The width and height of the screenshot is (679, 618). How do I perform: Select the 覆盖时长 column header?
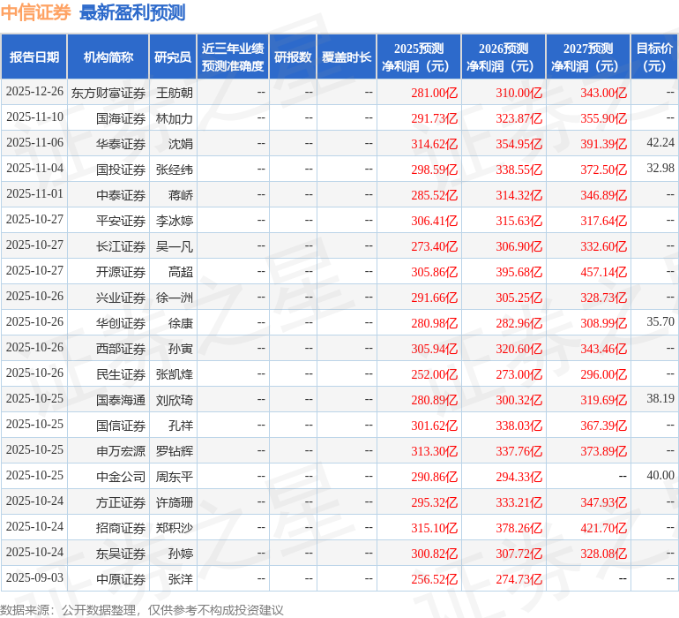click(x=347, y=57)
